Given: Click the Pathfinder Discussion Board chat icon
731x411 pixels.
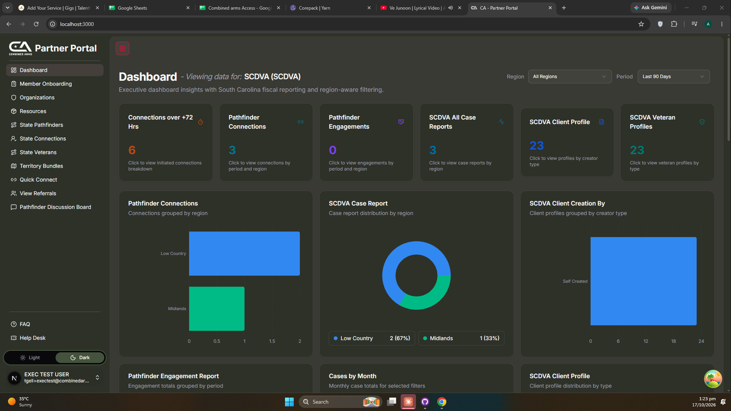Looking at the screenshot, I should pos(14,207).
